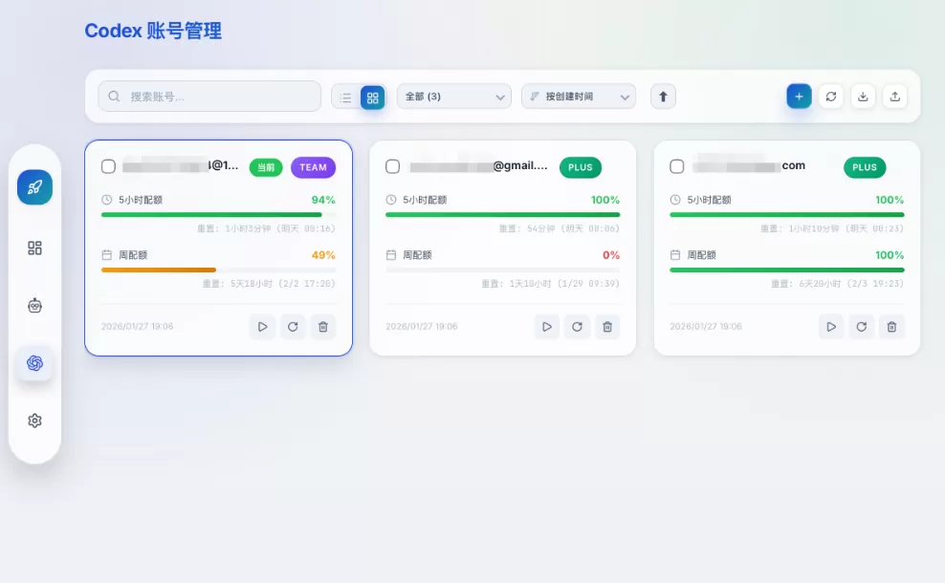Delete the gmail account card
The height and width of the screenshot is (583, 945).
[607, 327]
